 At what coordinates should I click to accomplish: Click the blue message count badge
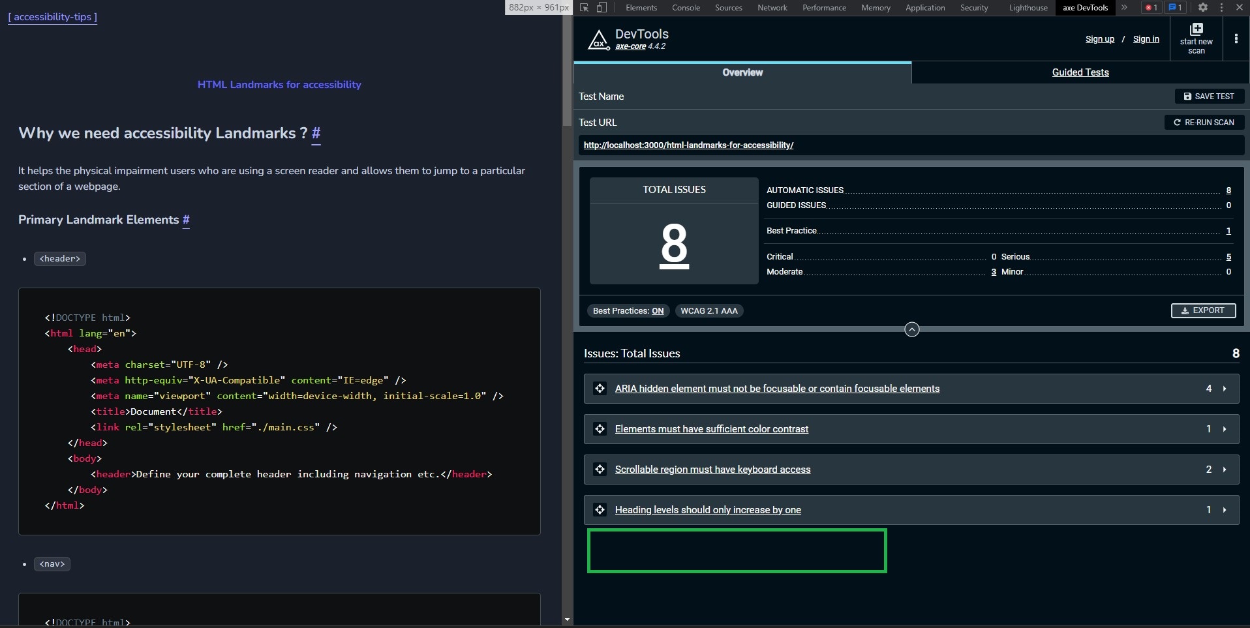click(1175, 8)
